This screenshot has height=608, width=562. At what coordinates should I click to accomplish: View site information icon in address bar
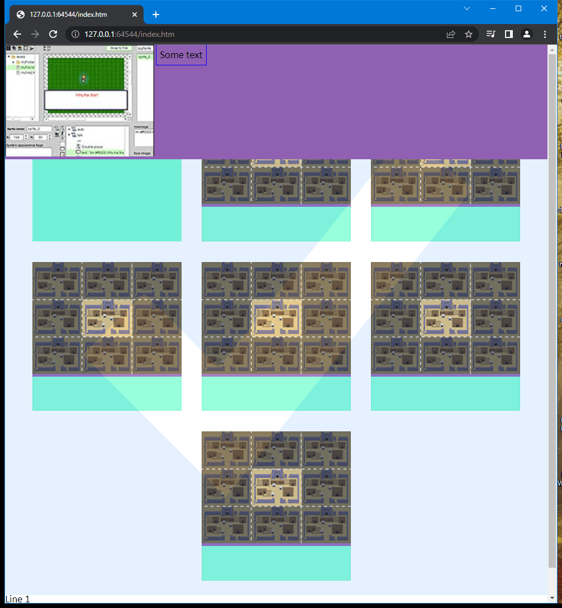point(76,34)
